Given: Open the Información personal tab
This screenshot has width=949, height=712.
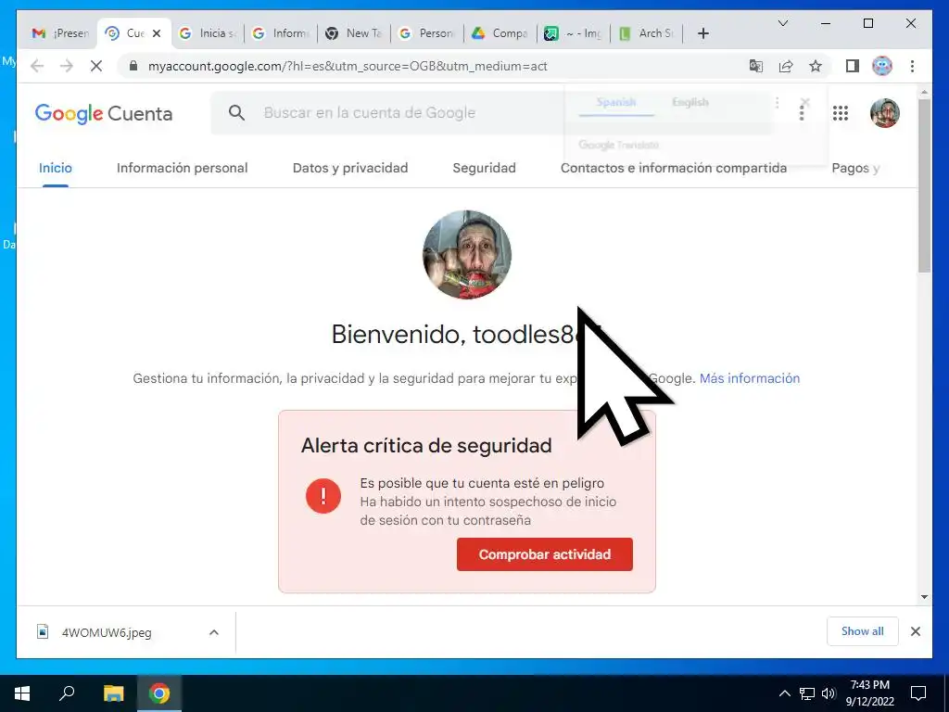Looking at the screenshot, I should (183, 169).
